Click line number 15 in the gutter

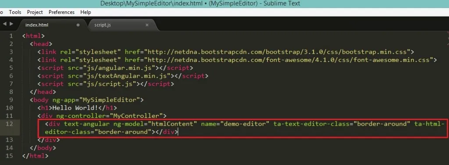point(9,156)
